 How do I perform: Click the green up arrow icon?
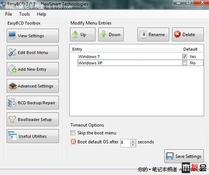point(75,34)
